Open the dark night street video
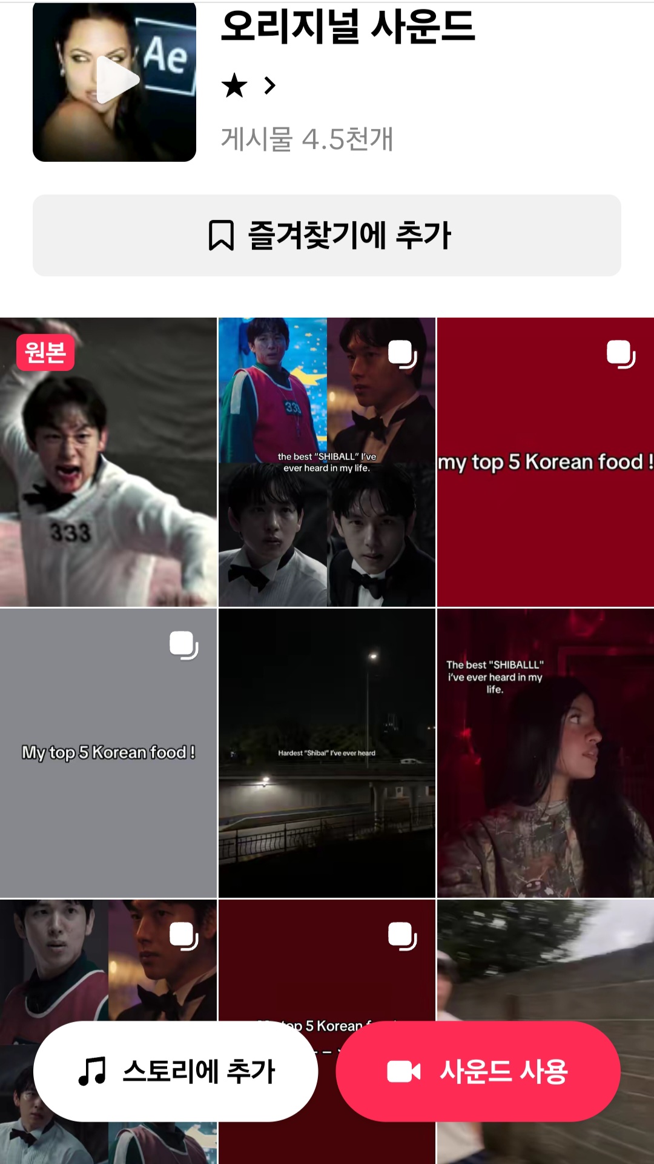654x1164 pixels. [x=326, y=752]
